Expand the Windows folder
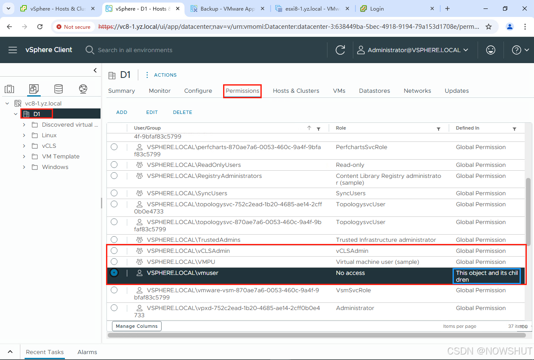Image resolution: width=534 pixels, height=360 pixels. click(24, 167)
